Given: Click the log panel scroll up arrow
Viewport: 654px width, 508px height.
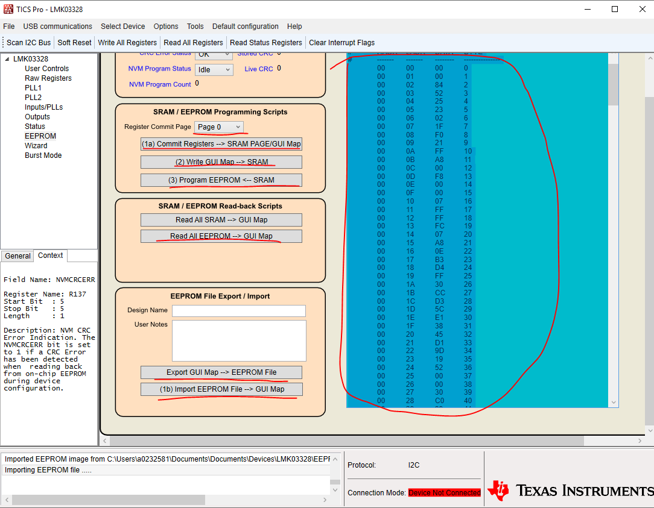Looking at the screenshot, I should tap(335, 459).
